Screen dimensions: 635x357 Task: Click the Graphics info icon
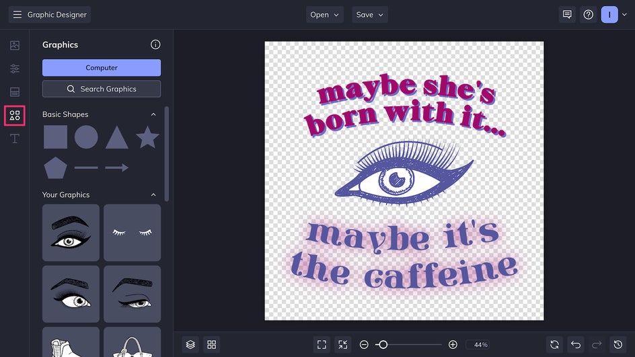(x=155, y=44)
